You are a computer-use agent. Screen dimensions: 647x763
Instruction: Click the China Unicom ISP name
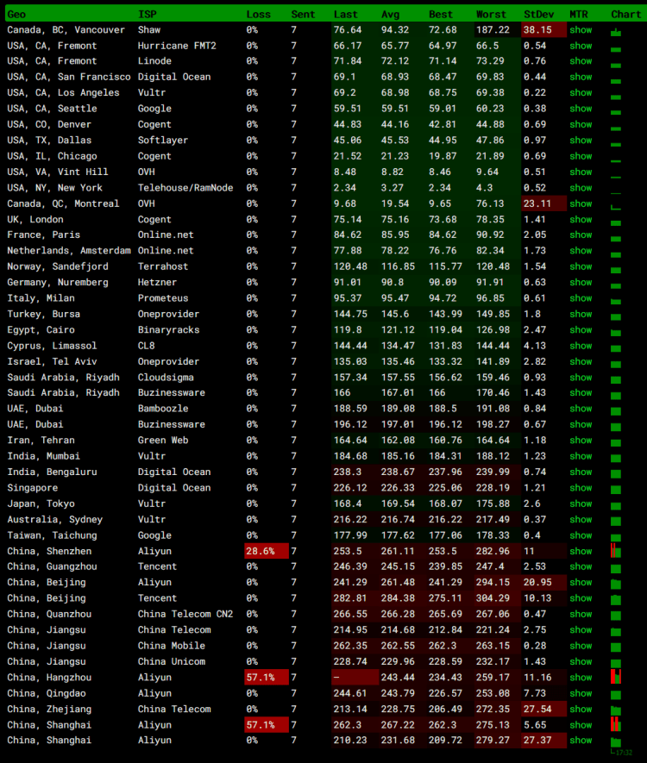(172, 662)
